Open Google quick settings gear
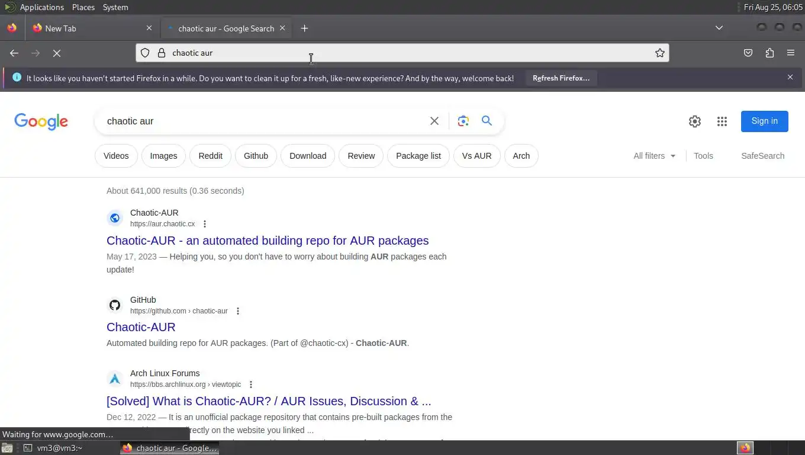This screenshot has height=455, width=805. coord(695,121)
